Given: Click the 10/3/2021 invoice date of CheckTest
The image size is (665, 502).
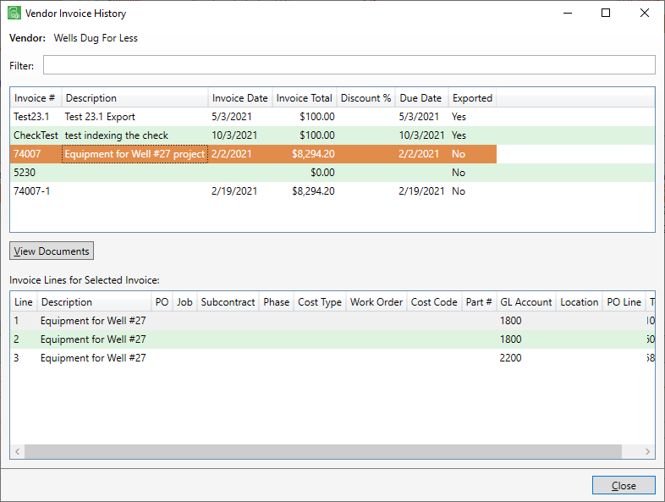Looking at the screenshot, I should (x=234, y=135).
